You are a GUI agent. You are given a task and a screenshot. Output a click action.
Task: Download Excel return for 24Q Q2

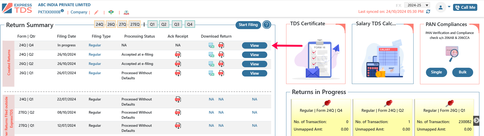(211, 55)
